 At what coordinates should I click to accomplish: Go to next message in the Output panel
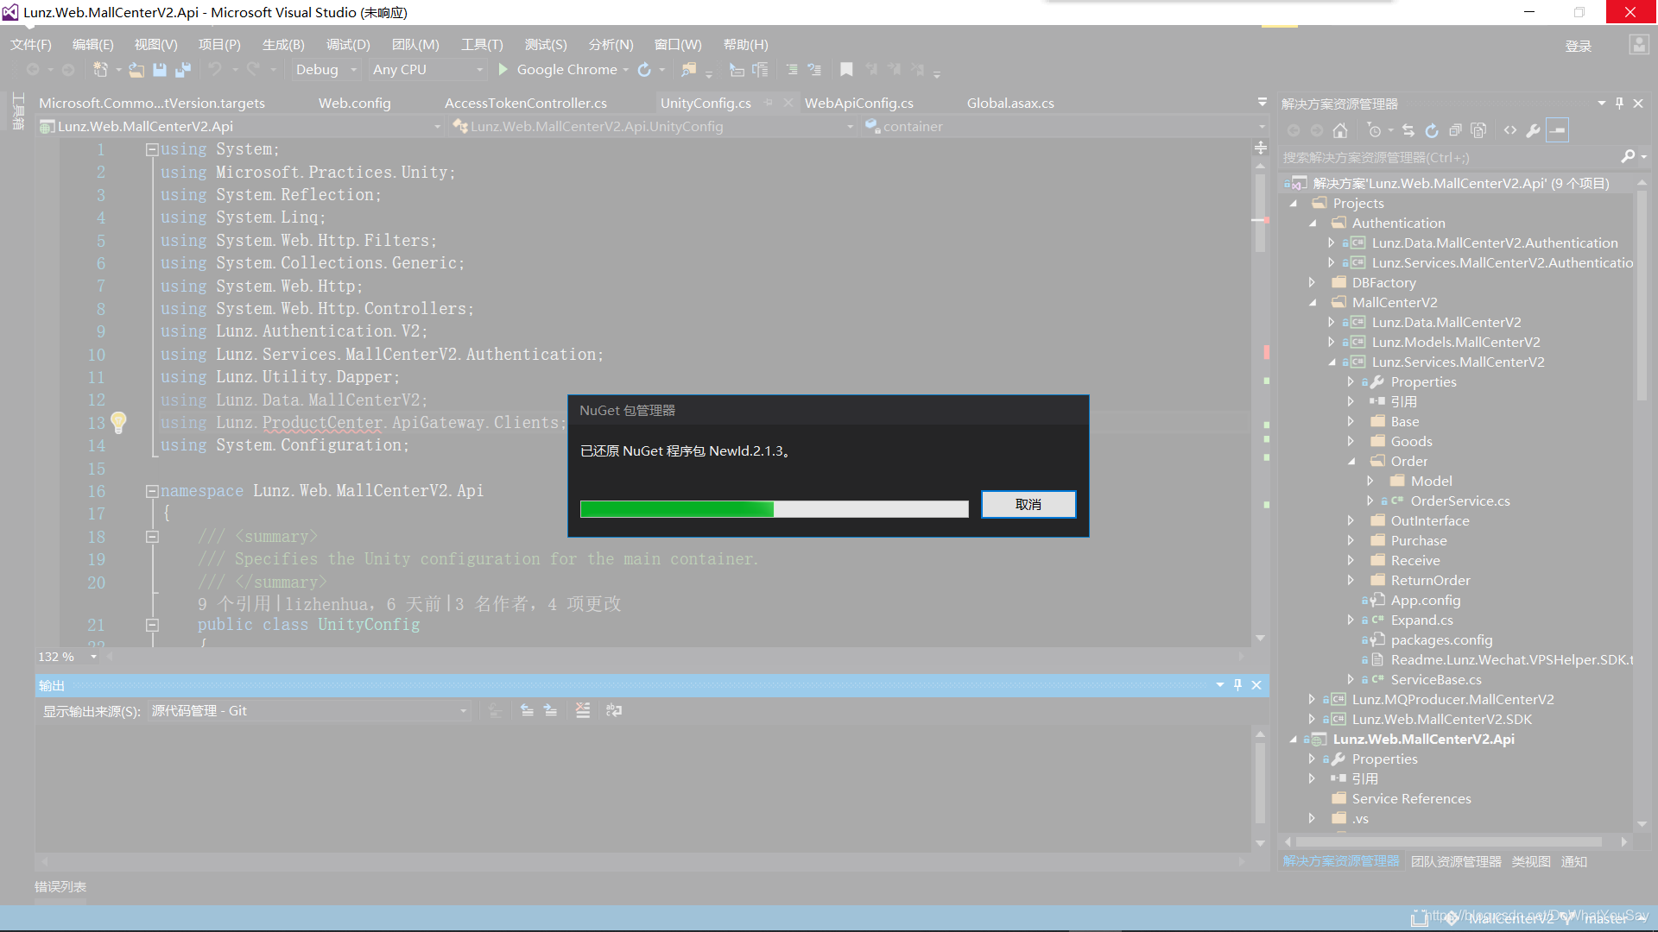coord(550,710)
